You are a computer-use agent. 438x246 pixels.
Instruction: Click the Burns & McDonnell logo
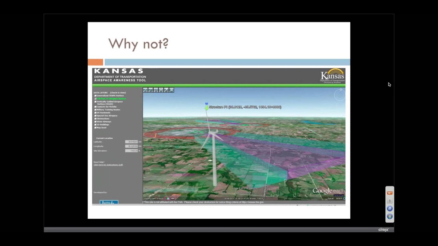[109, 202]
